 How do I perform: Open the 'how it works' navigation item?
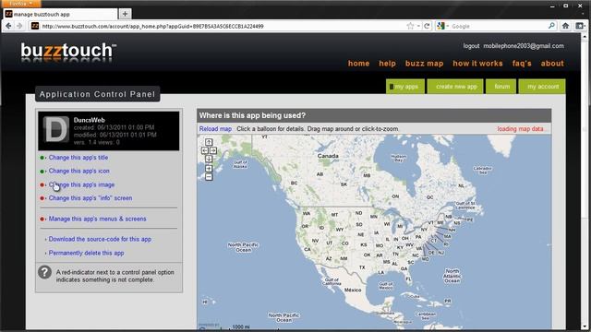477,64
